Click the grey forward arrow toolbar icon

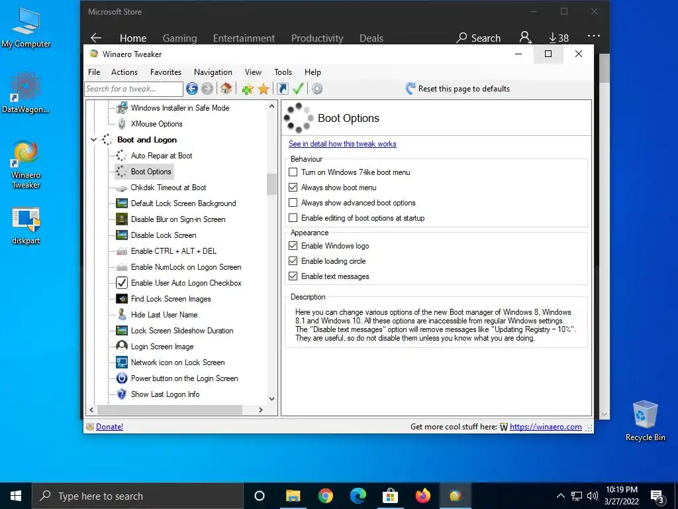(x=207, y=89)
